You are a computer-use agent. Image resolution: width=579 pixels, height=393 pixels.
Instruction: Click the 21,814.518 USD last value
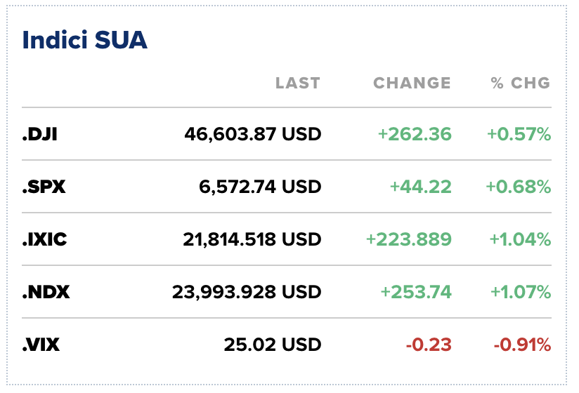(x=252, y=239)
